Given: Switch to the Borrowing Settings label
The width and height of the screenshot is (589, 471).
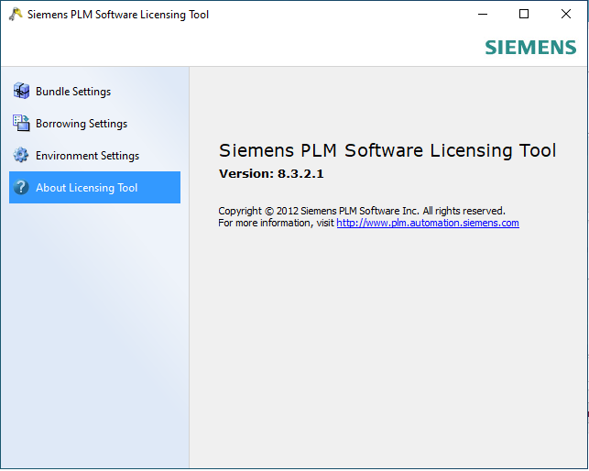Looking at the screenshot, I should click(82, 124).
